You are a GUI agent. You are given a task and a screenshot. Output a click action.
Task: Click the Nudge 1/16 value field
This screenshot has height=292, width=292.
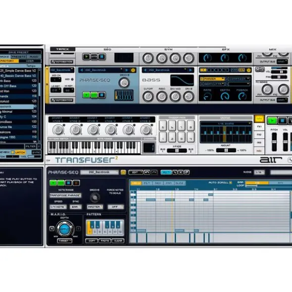[x=259, y=172]
